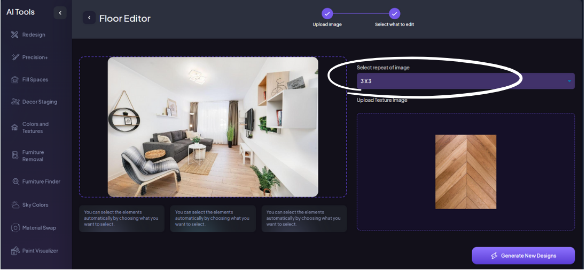Image resolution: width=586 pixels, height=272 pixels.
Task: Click the Furniture Finder search icon
Action: (15, 182)
